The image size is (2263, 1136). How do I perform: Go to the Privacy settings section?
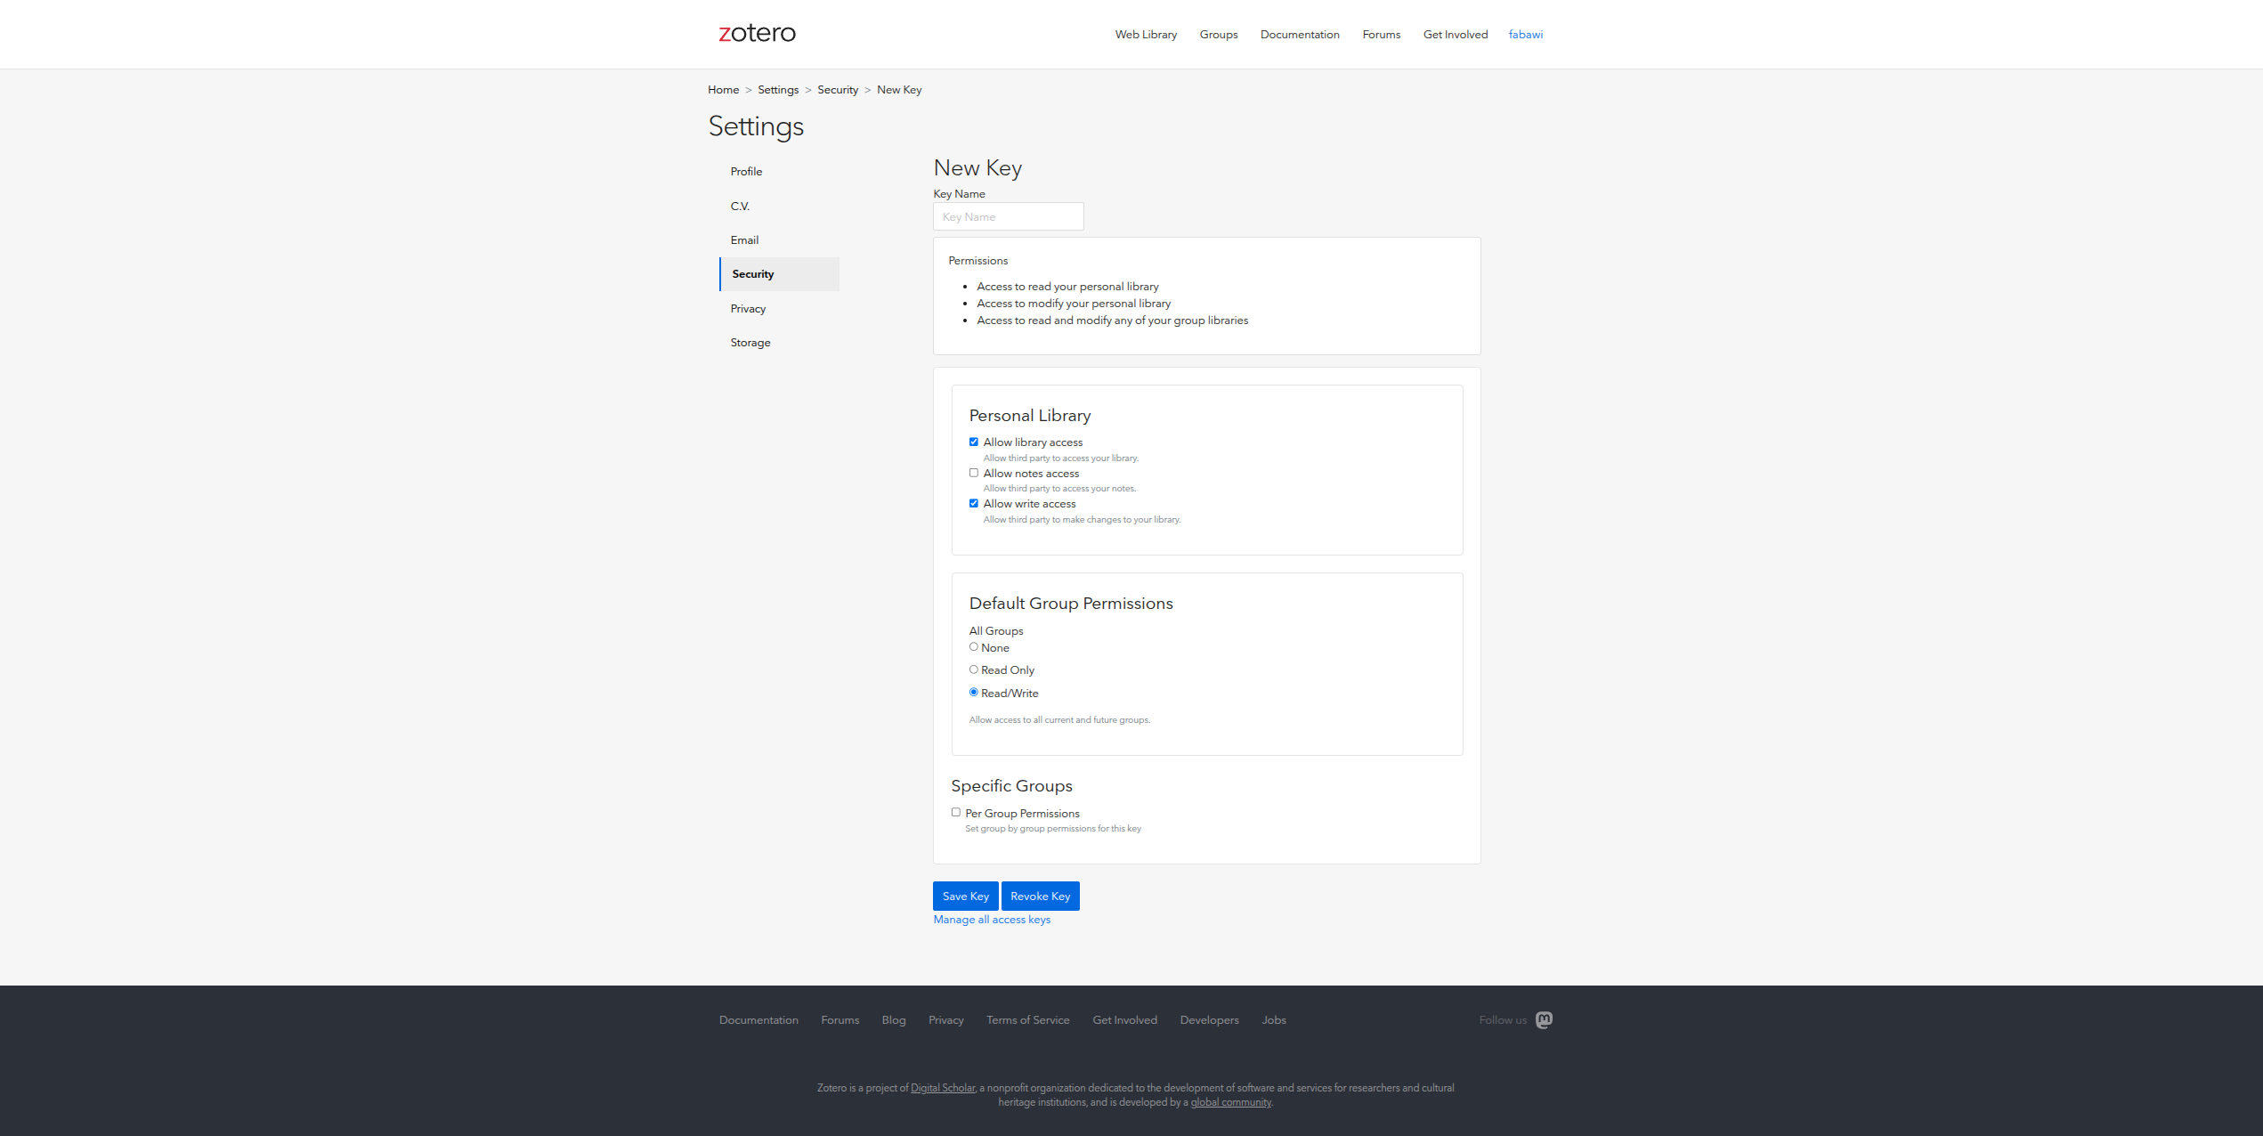[x=748, y=308]
